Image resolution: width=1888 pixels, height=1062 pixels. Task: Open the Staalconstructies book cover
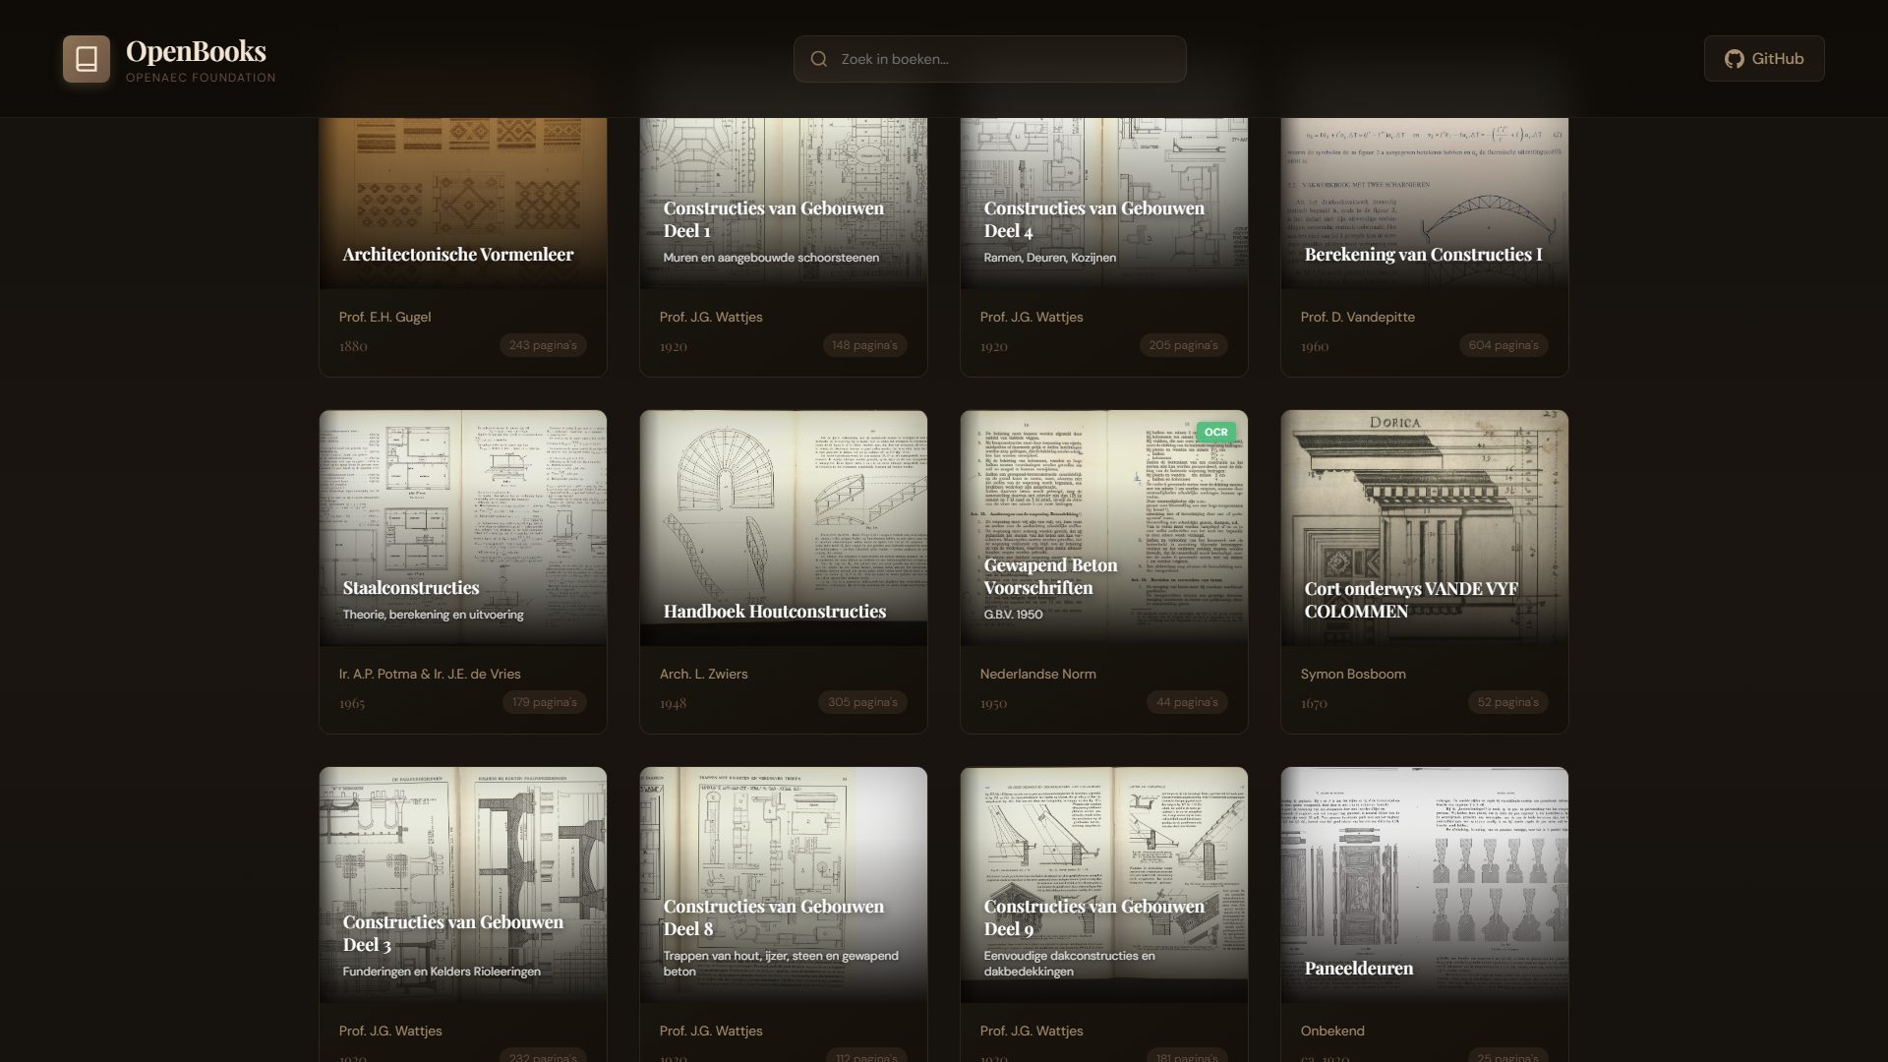pyautogui.click(x=463, y=528)
